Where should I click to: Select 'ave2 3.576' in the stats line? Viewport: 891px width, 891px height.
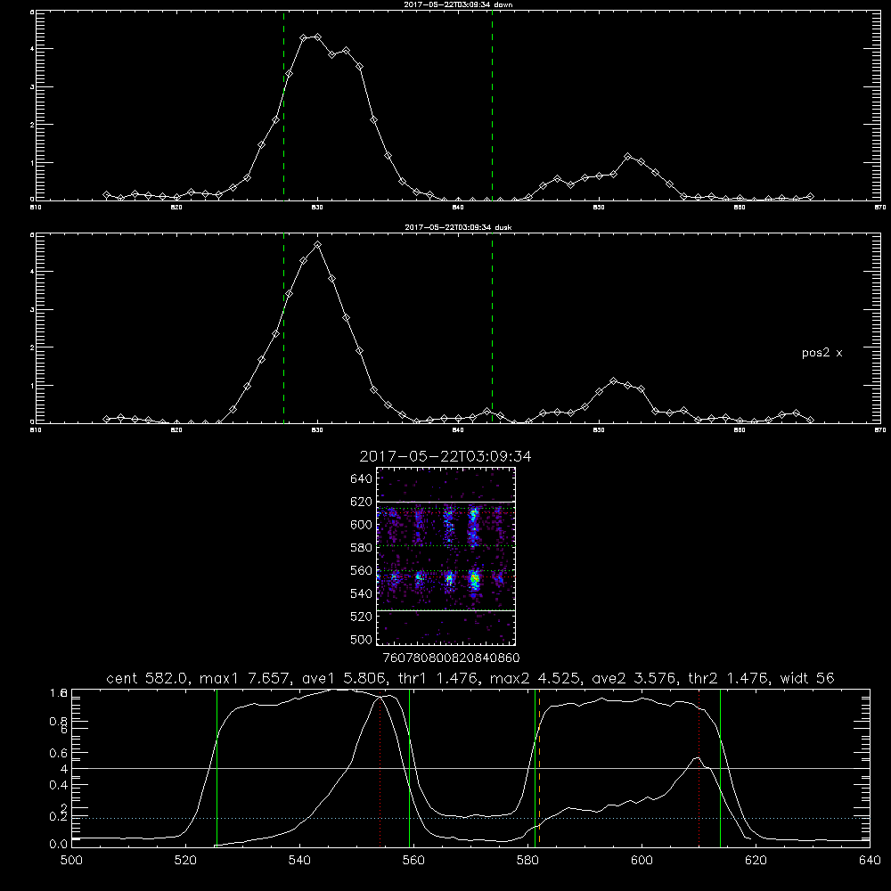[x=633, y=678]
